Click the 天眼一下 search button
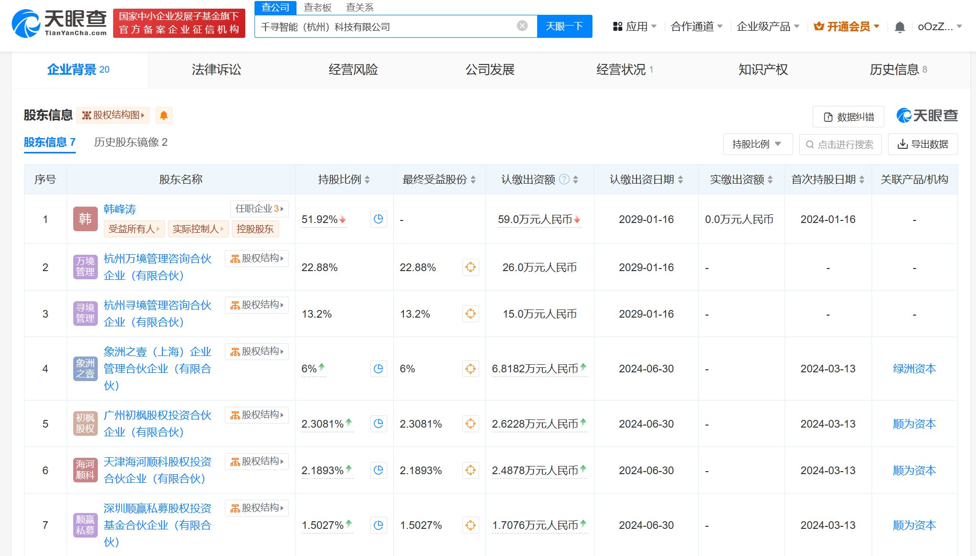The width and height of the screenshot is (976, 556). coord(564,26)
